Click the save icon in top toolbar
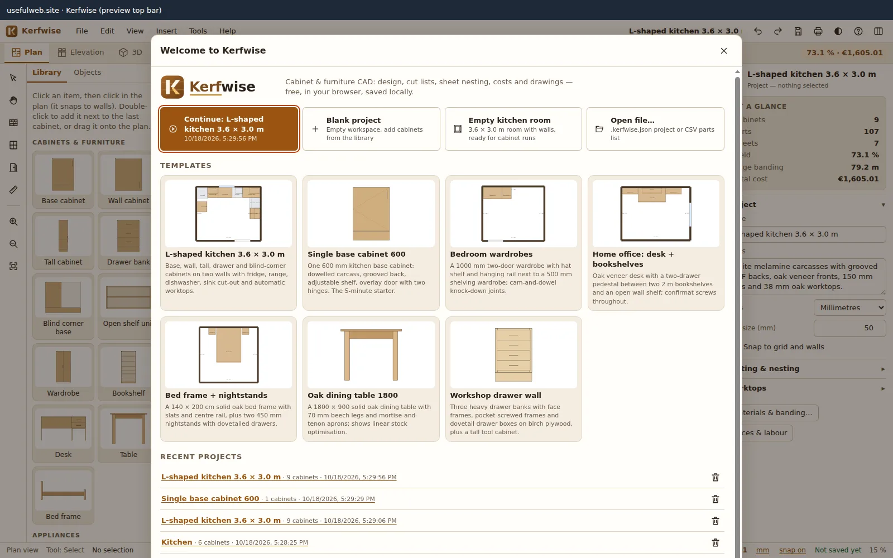The image size is (893, 558). (798, 31)
